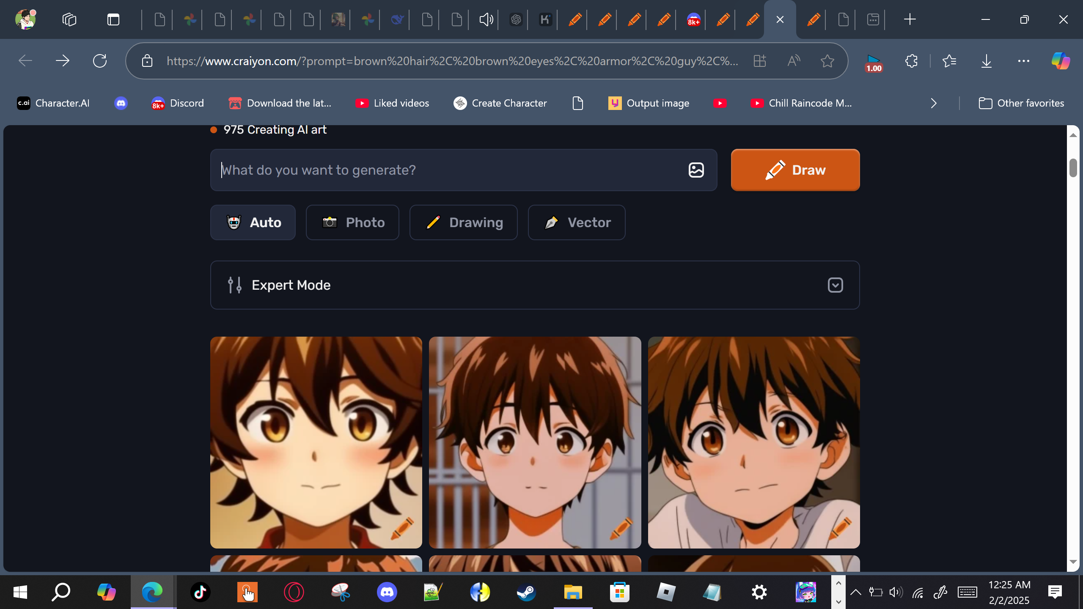The height and width of the screenshot is (609, 1083).
Task: Open the Character.AI bookmark
Action: click(53, 103)
